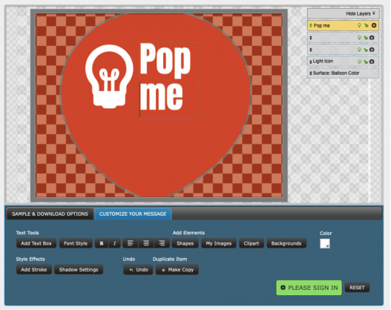Viewport: 391px width, 310px height.
Task: Open the Shapes element picker
Action: [185, 243]
